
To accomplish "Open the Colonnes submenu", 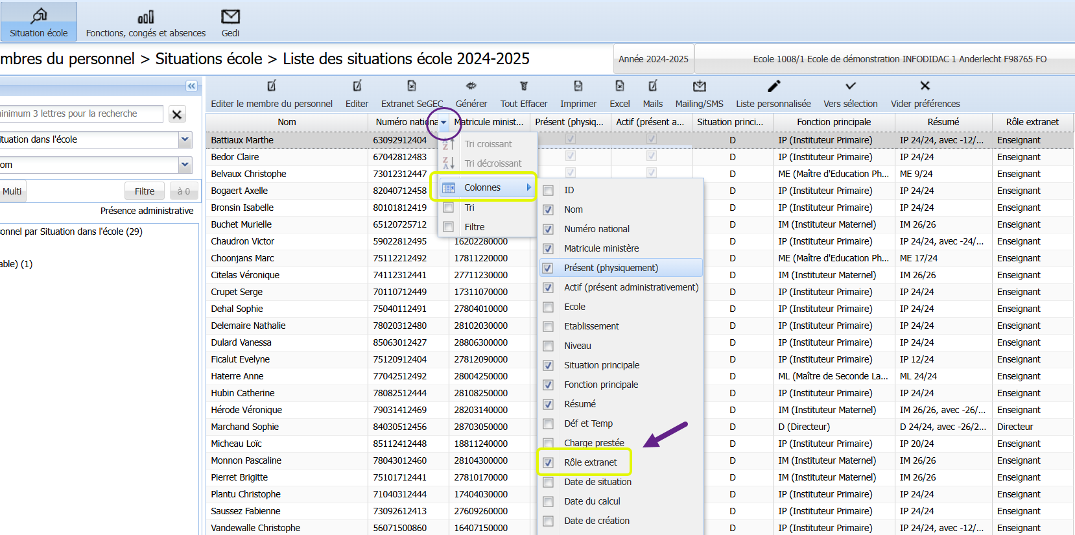I will tap(486, 187).
